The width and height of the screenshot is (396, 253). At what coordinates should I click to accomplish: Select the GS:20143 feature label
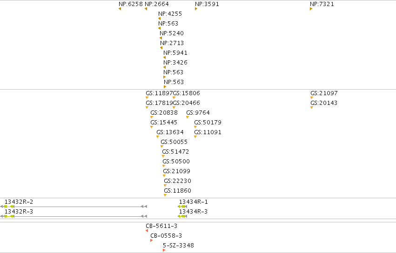pos(324,103)
